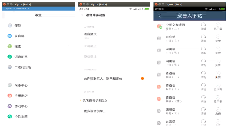Open the 录音机 recorder icon
Viewport: 229px width, 131px height.
10,36
